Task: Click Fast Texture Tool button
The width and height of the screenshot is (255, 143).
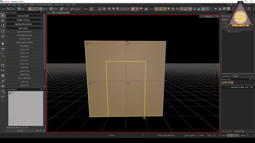Action: pos(25,39)
